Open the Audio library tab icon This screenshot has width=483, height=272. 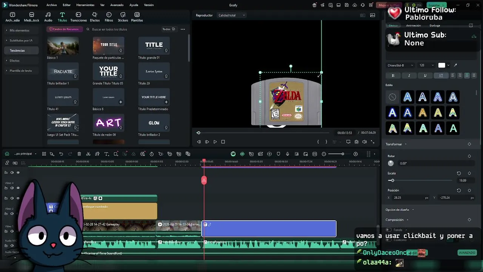coord(48,15)
